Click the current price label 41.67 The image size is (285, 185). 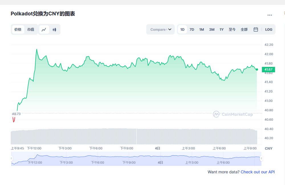tap(268, 69)
